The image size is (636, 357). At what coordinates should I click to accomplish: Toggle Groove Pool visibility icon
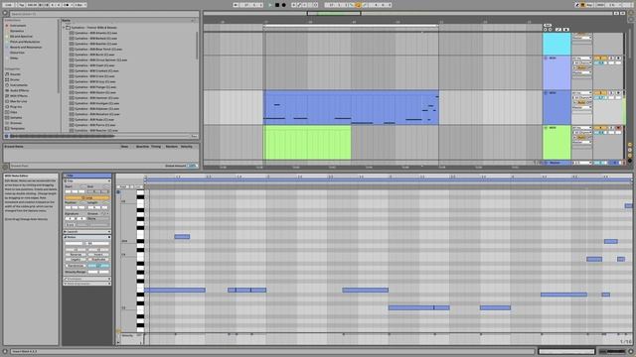tap(5, 166)
